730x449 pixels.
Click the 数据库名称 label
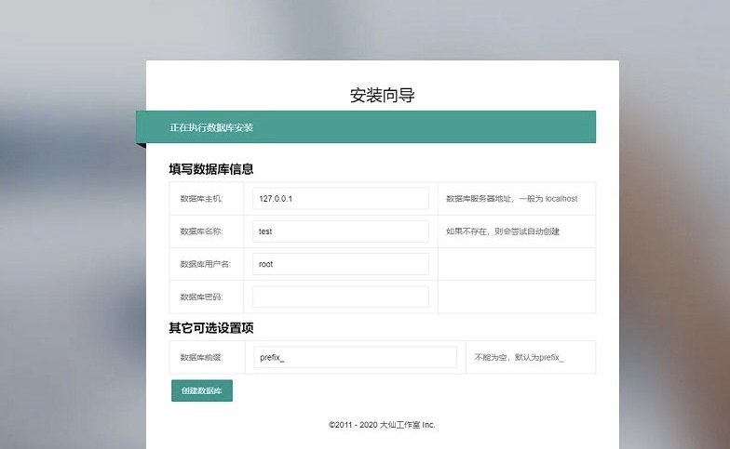click(201, 231)
